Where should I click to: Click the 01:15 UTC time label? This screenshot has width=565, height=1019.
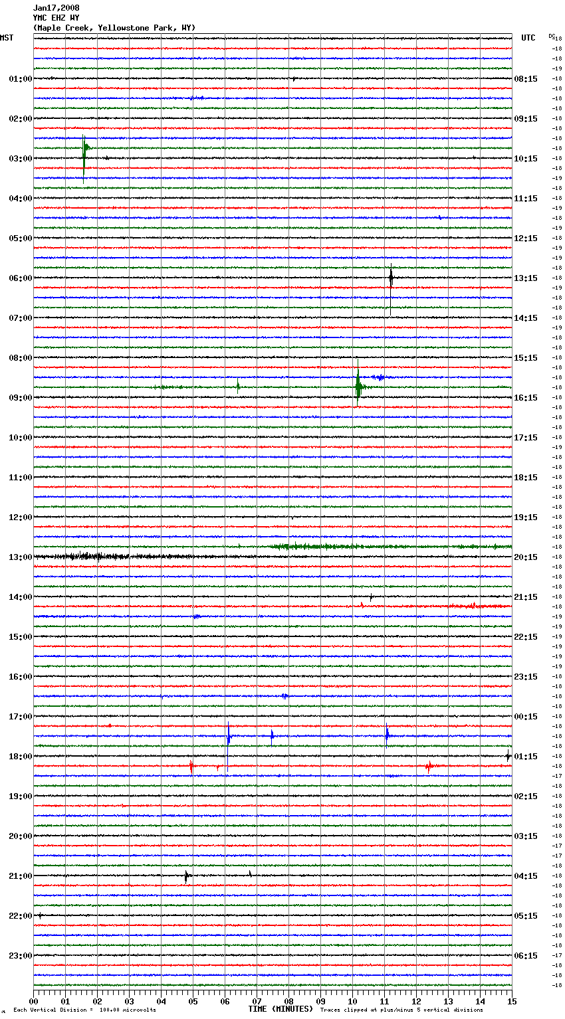click(x=526, y=757)
